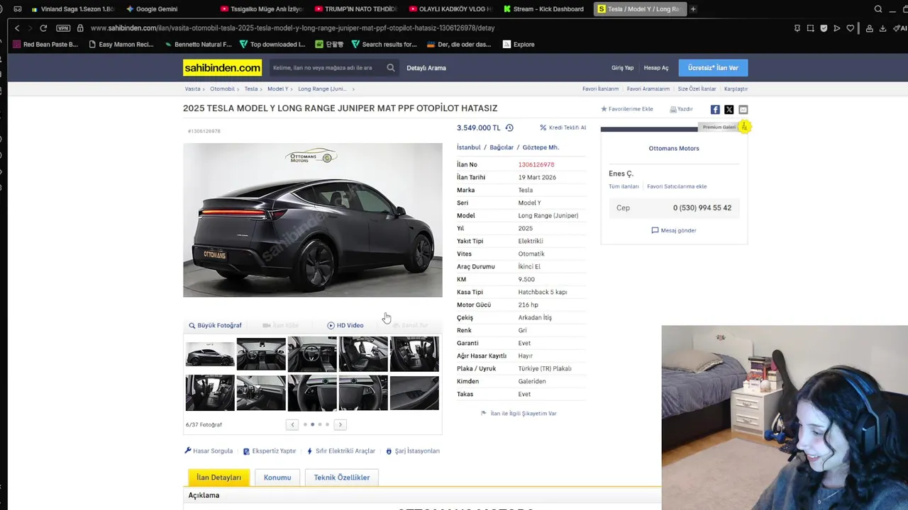Screen dimensions: 908x510
Task: Click Mesaj gönder chat icon
Action: pos(655,231)
